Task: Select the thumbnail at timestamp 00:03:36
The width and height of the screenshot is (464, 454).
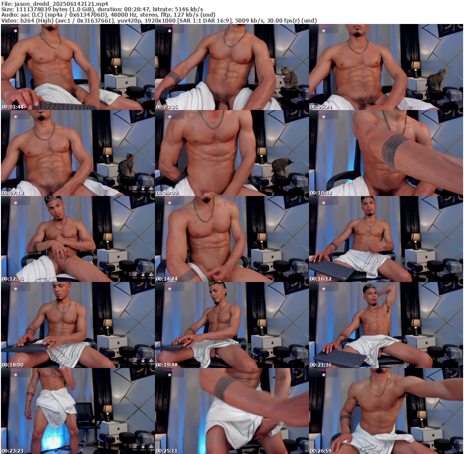Action: pos(232,67)
